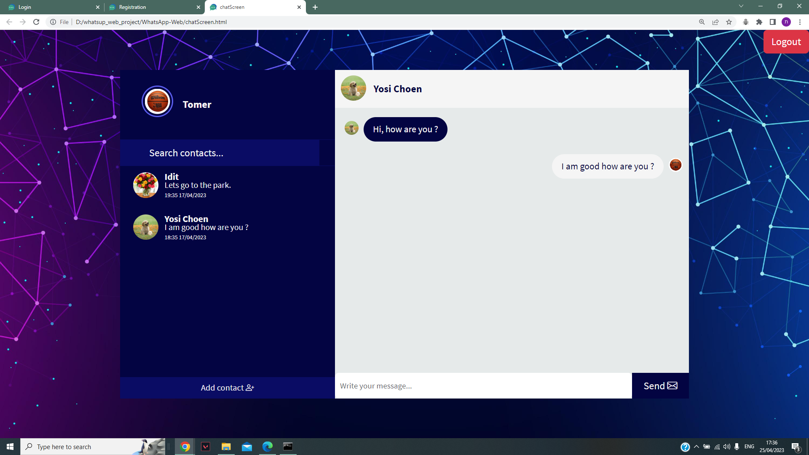809x455 pixels.
Task: Open the Idit contact chat
Action: pos(228,185)
